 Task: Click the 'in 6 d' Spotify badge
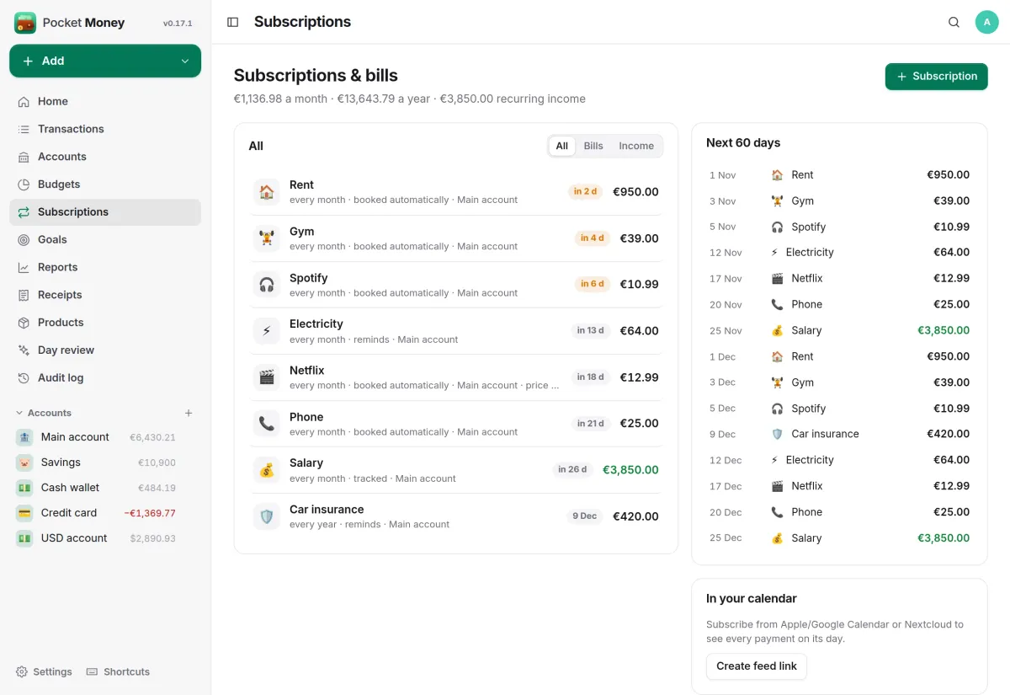[x=593, y=284]
